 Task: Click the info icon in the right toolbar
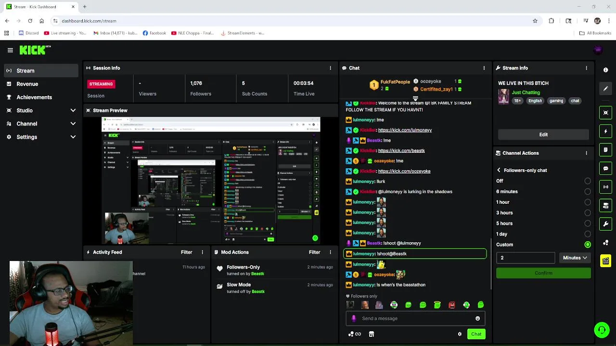(x=605, y=70)
